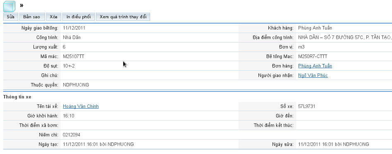Click the Khách hàng value Phùng Anh Tuấn
Viewport: 392px width, 154px height.
[x=315, y=28]
